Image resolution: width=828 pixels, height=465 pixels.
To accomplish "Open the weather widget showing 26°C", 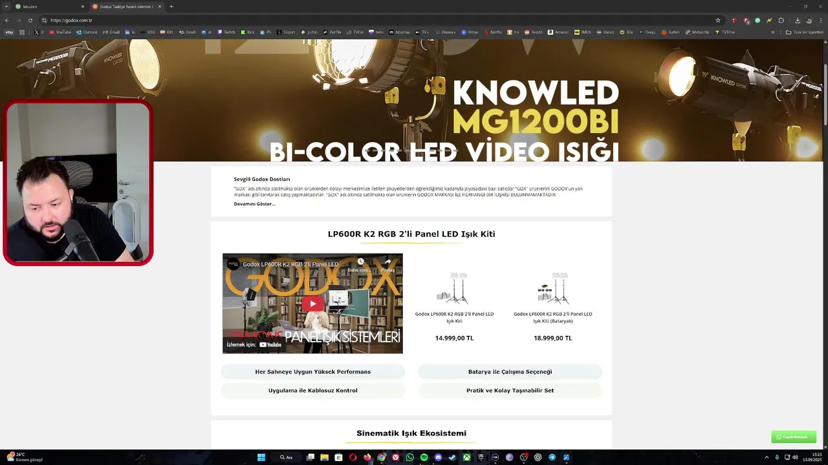I will (x=25, y=457).
